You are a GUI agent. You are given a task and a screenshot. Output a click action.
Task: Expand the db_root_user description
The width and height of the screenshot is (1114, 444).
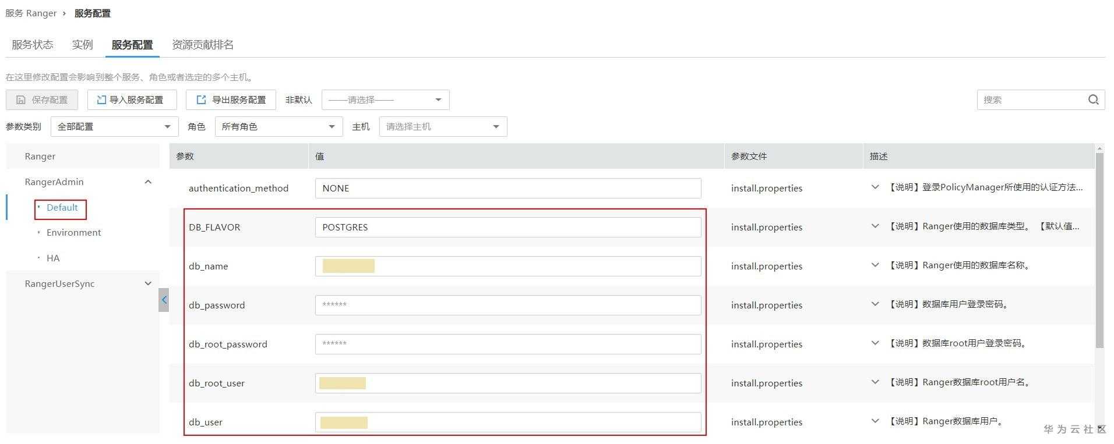[875, 382]
